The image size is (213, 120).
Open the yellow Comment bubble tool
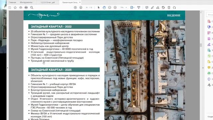pos(209,67)
